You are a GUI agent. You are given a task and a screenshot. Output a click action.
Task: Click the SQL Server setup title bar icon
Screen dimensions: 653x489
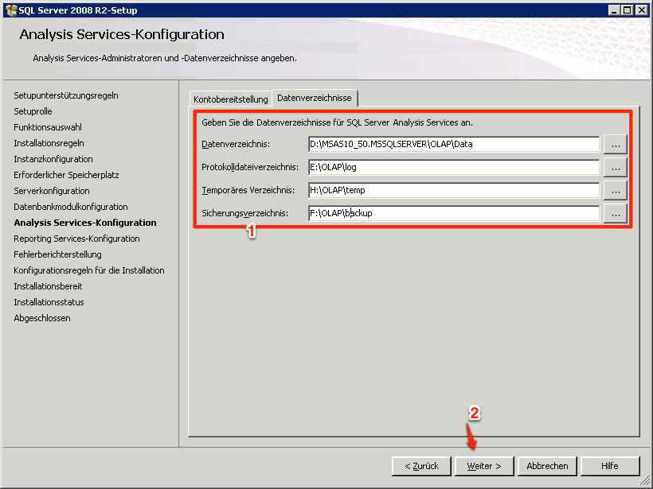tap(10, 10)
